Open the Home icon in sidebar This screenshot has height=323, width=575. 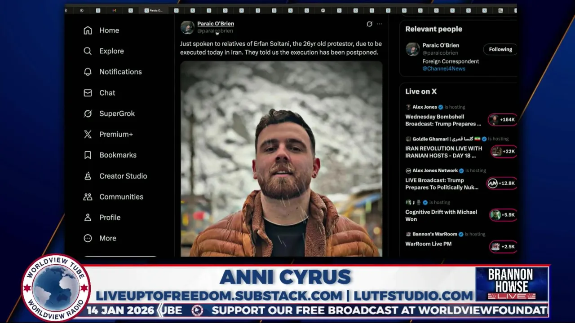pyautogui.click(x=88, y=30)
